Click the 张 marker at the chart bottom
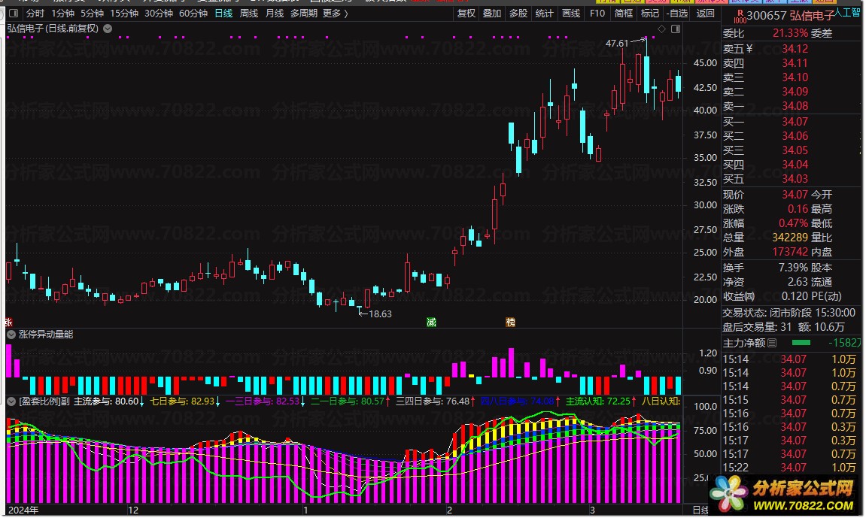 click(x=8, y=323)
